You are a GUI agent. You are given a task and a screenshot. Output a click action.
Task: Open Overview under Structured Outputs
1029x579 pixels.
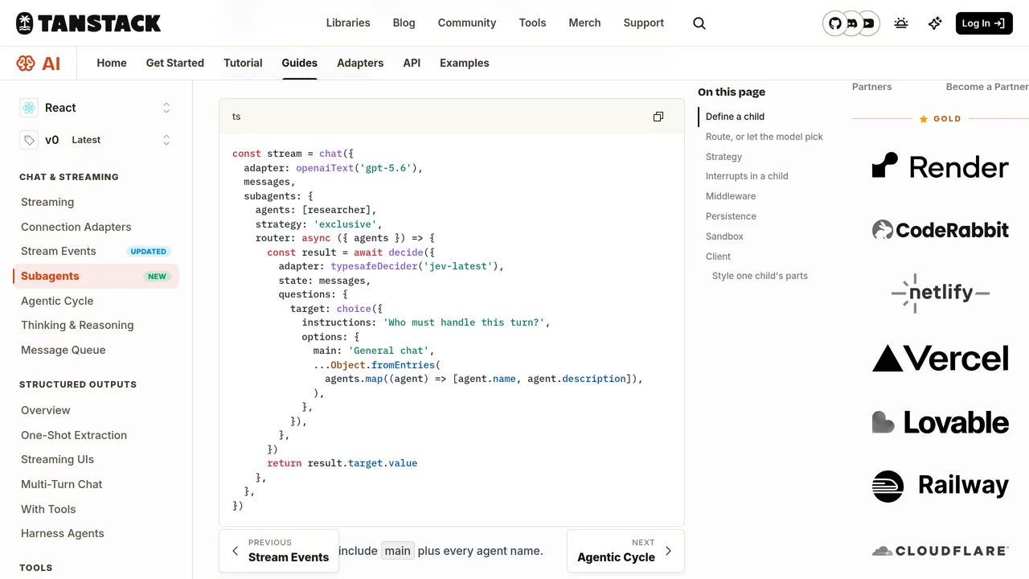coord(46,410)
